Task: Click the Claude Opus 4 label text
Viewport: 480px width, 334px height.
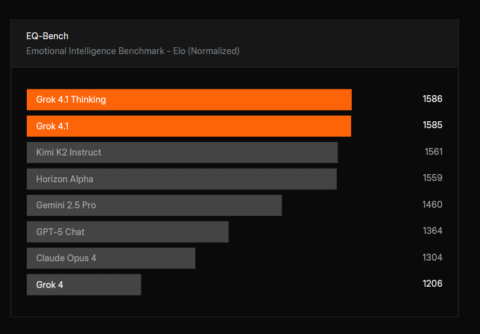Action: (66, 258)
